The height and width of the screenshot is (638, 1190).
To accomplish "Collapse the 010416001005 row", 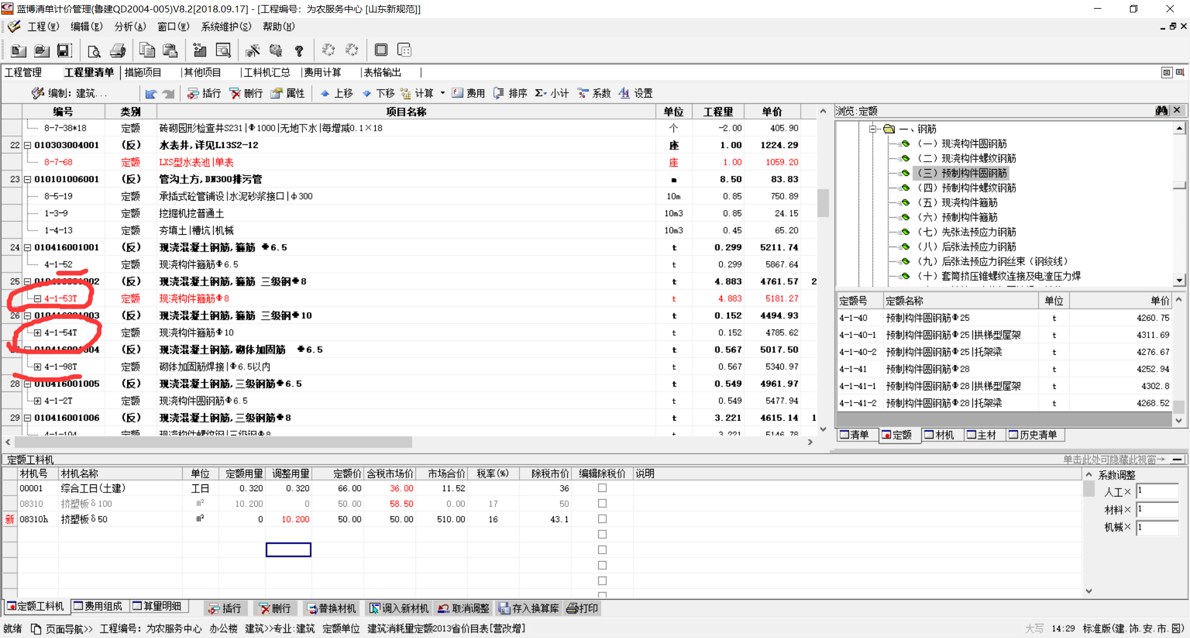I will click(27, 384).
